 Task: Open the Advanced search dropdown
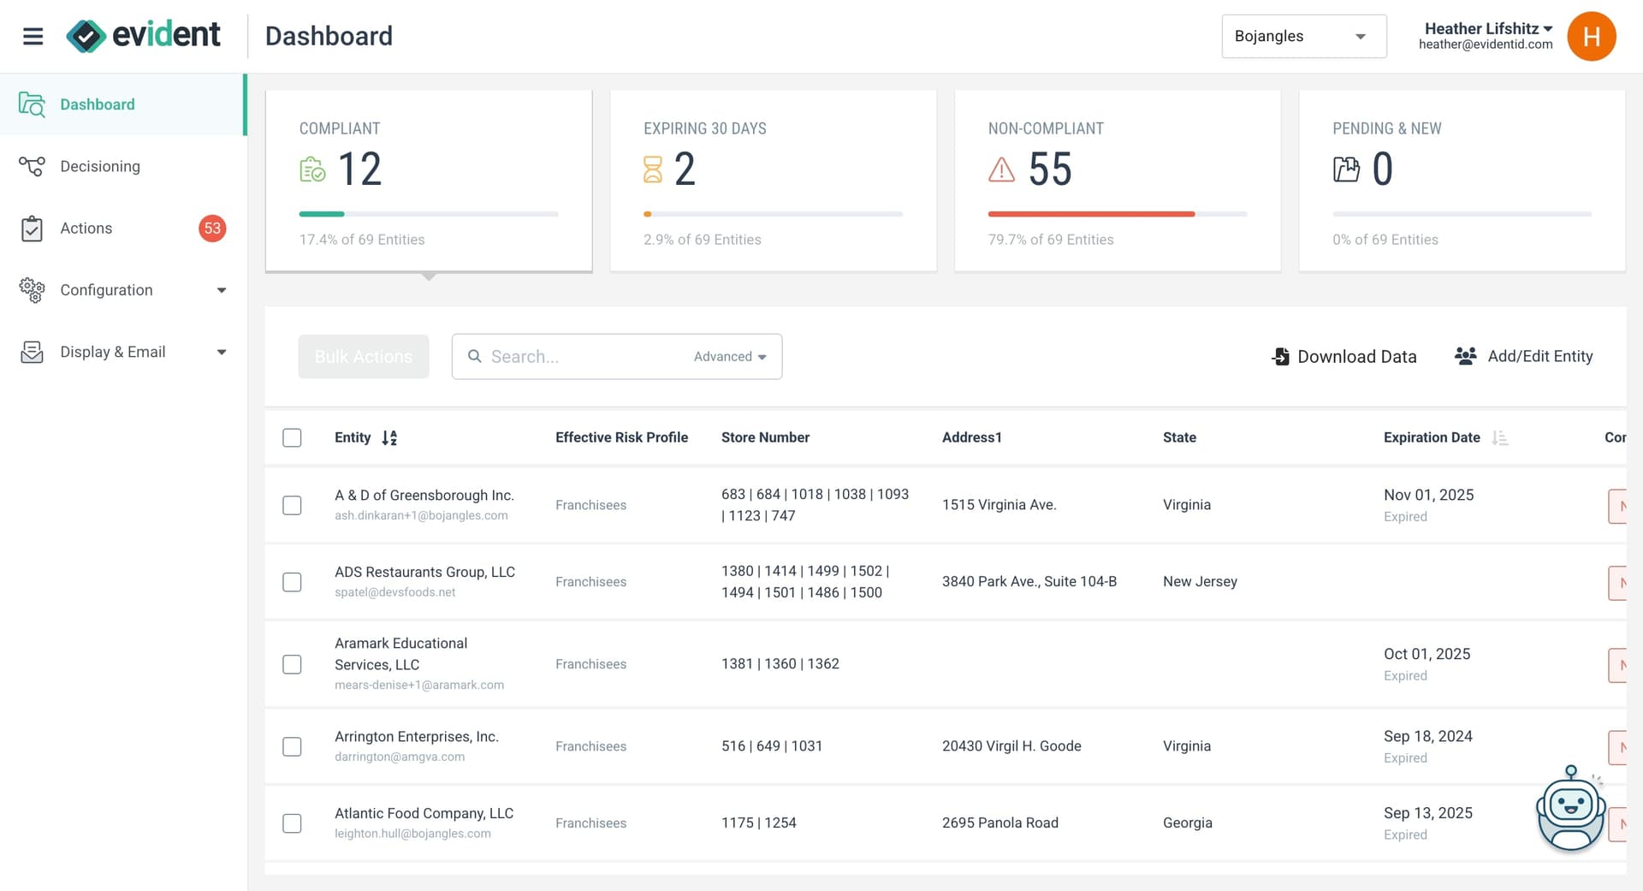[x=730, y=356]
